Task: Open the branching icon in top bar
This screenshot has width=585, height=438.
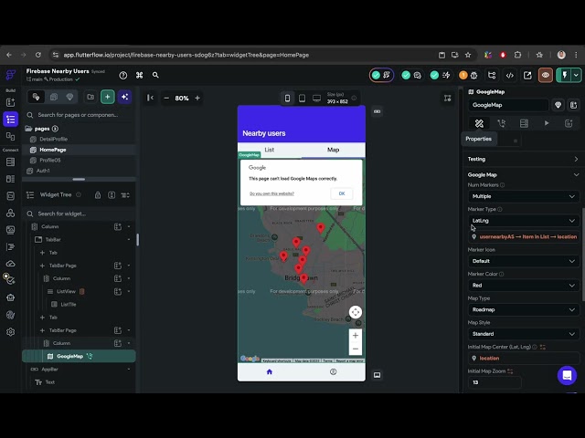Action: [x=492, y=75]
